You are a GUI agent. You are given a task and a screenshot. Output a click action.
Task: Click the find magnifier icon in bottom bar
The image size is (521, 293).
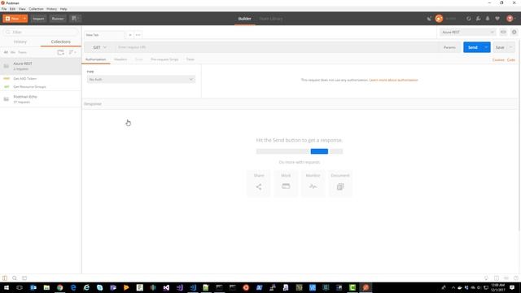pyautogui.click(x=15, y=278)
